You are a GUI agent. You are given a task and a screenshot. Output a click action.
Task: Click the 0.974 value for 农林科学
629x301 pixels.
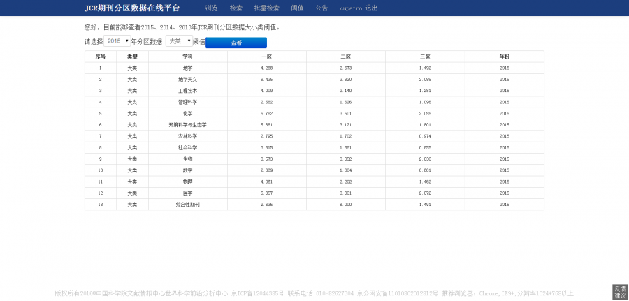point(425,136)
